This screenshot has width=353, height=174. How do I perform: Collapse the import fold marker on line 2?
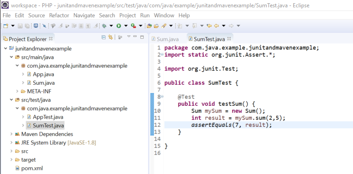[x=162, y=54]
